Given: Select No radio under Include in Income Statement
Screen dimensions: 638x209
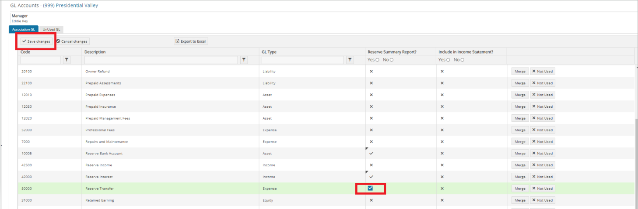Looking at the screenshot, I should 462,60.
